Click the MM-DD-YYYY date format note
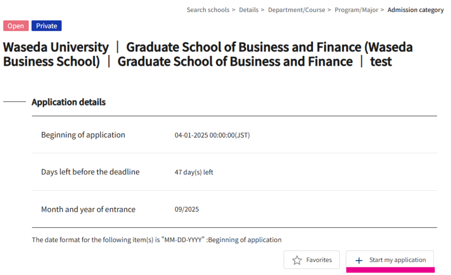Viewport: 451px width, 275px height. click(x=156, y=240)
